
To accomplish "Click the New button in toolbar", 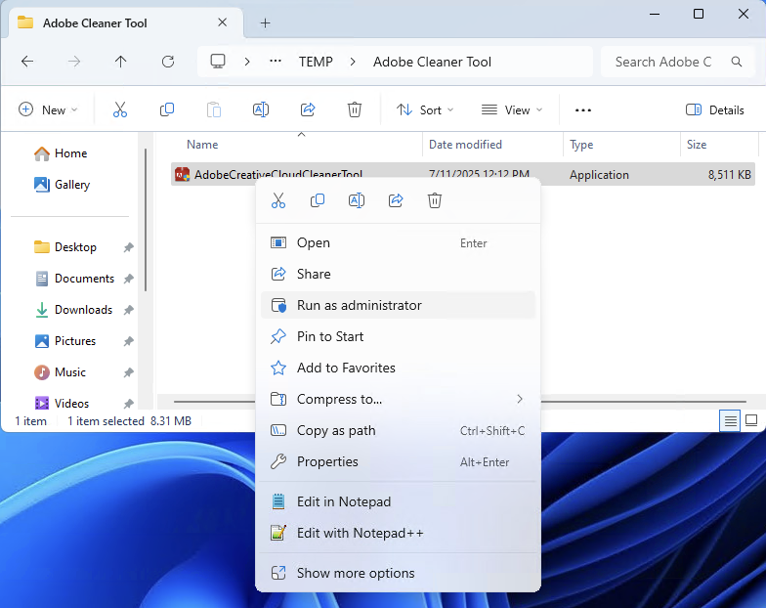I will [48, 110].
